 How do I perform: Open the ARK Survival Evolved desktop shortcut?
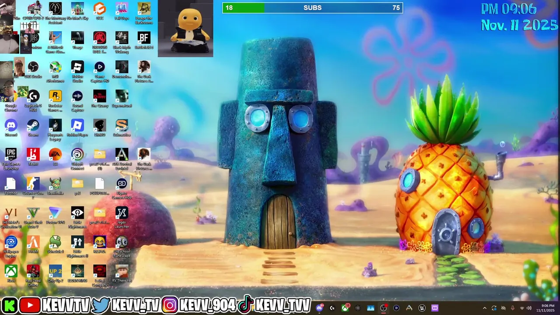tap(122, 160)
